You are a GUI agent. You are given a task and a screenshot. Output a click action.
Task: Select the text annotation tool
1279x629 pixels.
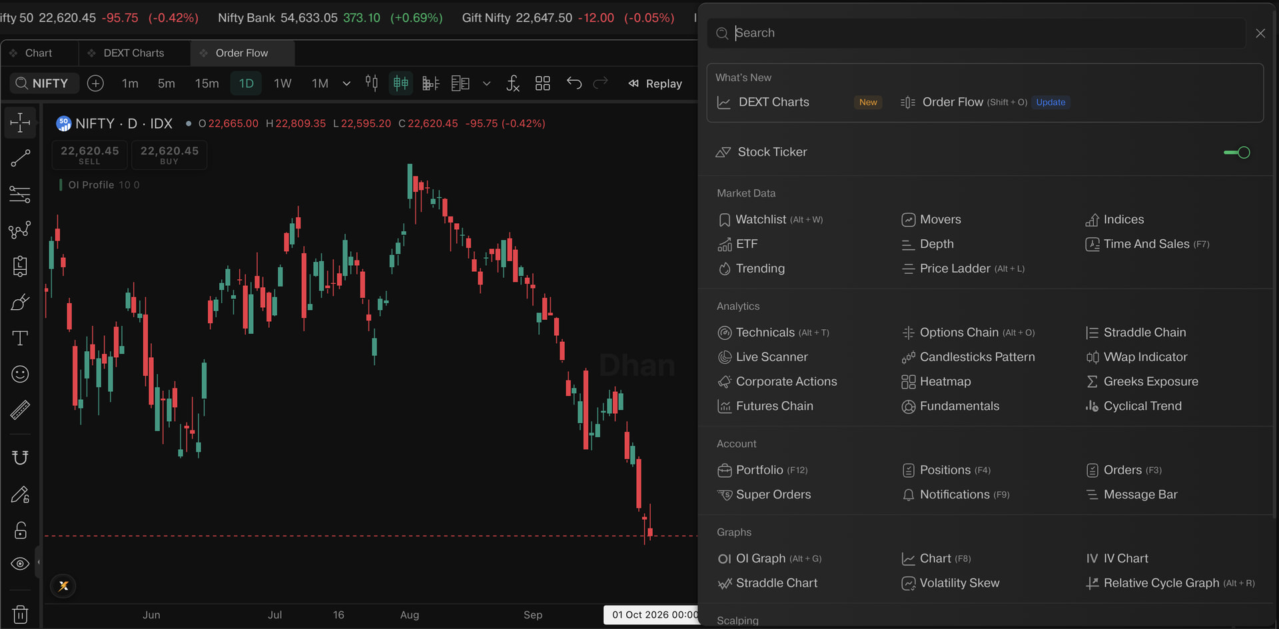click(20, 338)
